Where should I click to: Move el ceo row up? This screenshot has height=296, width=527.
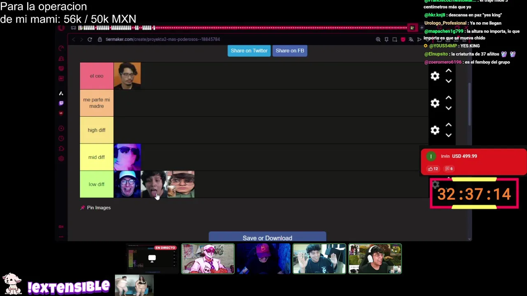coord(448,71)
